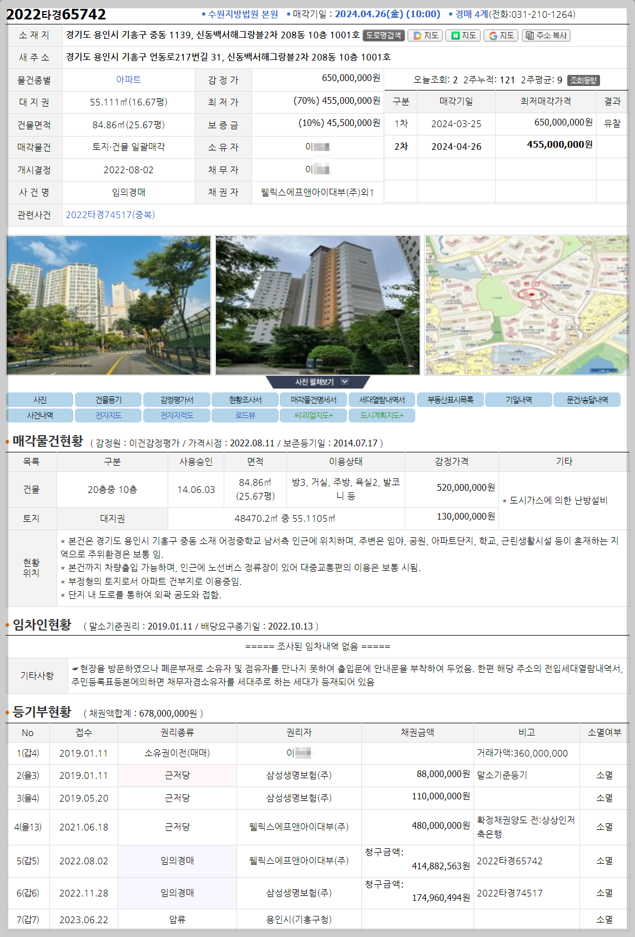The image size is (635, 937).
Task: Click building area 84.86㎡(25.67평) in summary
Action: (128, 125)
